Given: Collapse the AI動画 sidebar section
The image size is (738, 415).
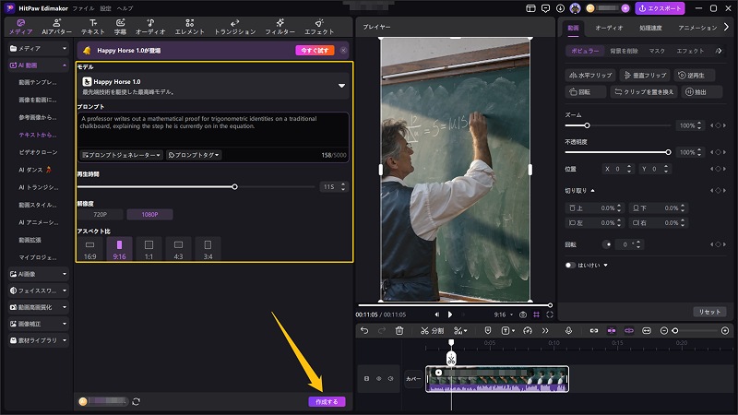Looking at the screenshot, I should [65, 65].
